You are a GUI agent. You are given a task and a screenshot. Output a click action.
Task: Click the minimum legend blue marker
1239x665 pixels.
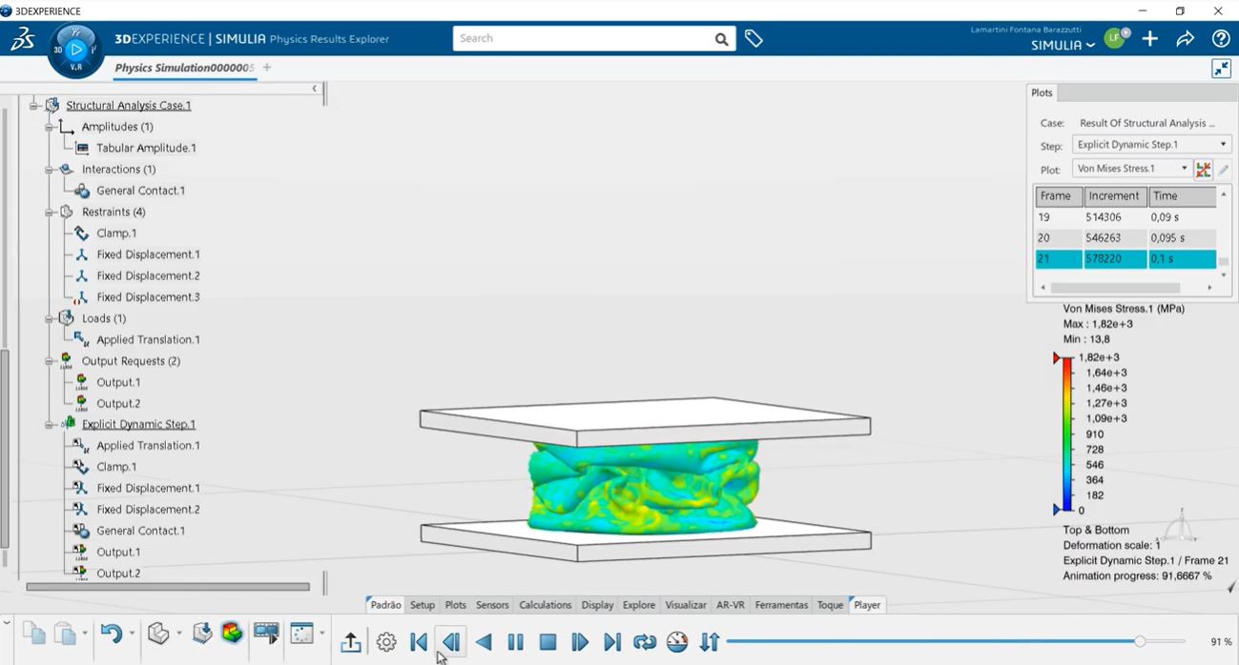pos(1058,510)
